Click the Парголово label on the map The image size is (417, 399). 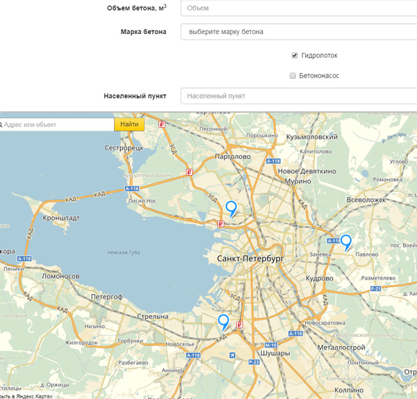(x=233, y=156)
